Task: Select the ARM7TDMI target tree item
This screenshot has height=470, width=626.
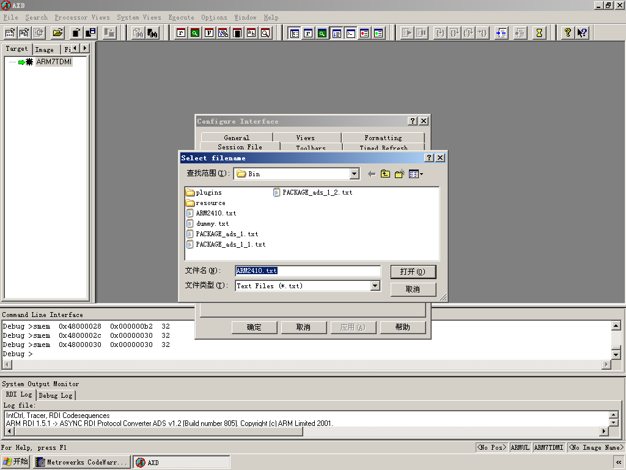Action: coord(54,62)
